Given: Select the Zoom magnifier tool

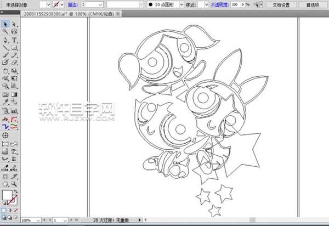Looking at the screenshot, I should [14, 184].
